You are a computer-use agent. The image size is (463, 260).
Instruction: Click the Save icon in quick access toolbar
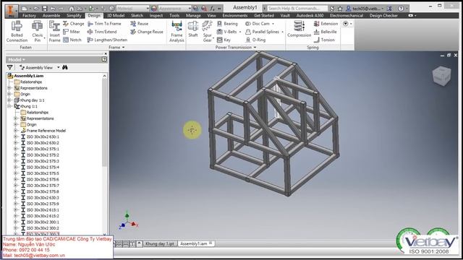[x=45, y=9]
